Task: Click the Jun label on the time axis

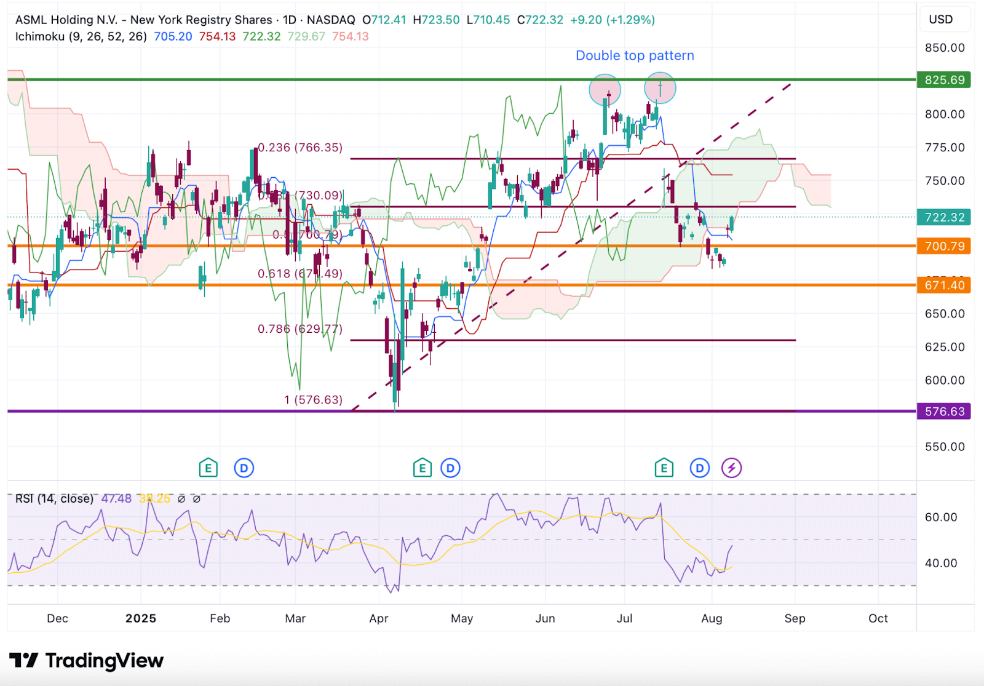Action: [546, 618]
